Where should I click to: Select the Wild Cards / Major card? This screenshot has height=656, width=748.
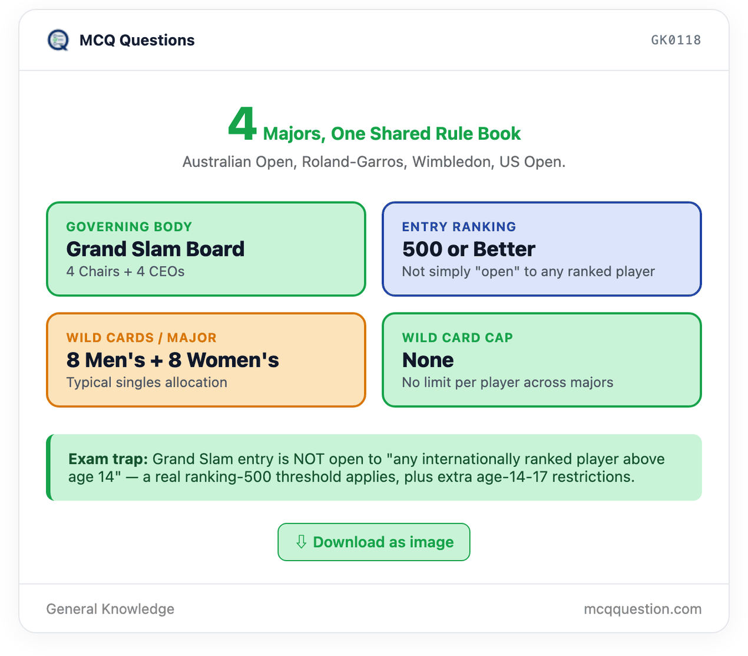[206, 360]
